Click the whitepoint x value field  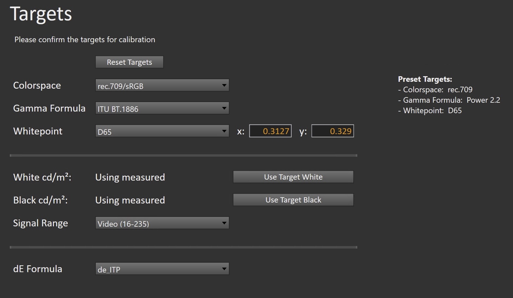coord(270,131)
